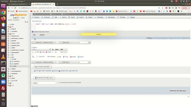Open Firefox from the Ubuntu dock
191x107 pixels.
(3, 18)
